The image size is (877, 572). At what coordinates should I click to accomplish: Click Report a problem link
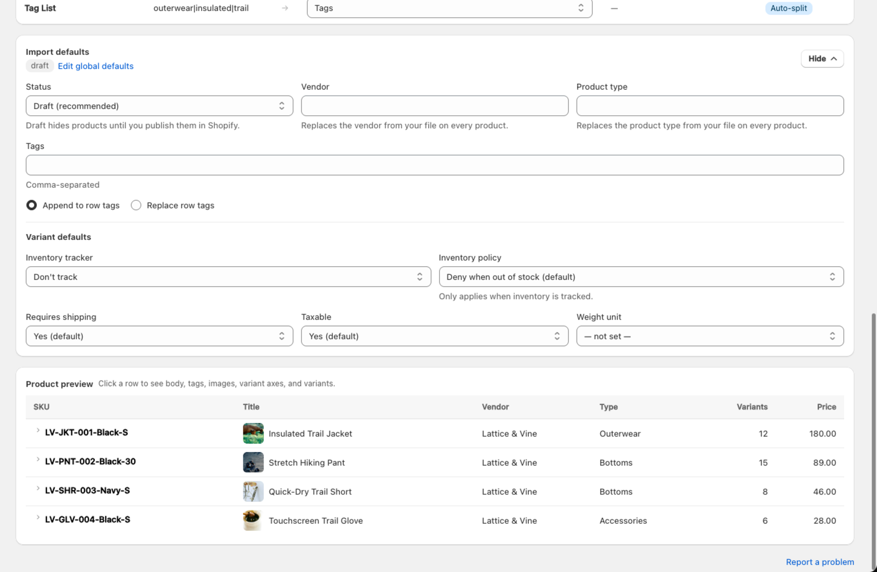[819, 562]
